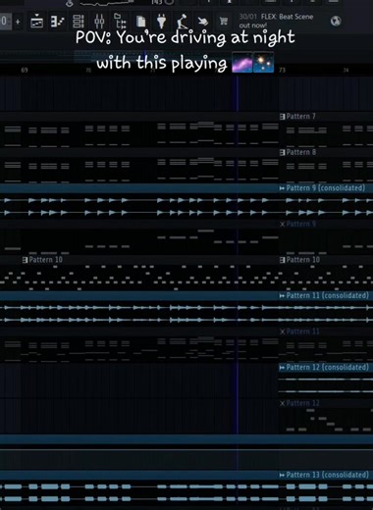
Task: Click the plus button beside the counter
Action: pos(18,22)
